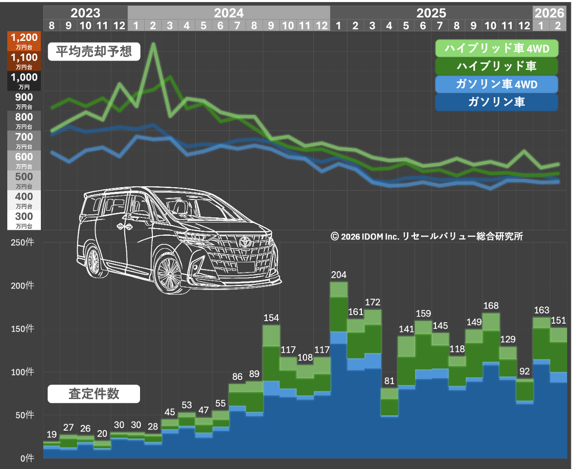Image resolution: width=573 pixels, height=469 pixels.
Task: Click the bar count label 81
Action: (389, 381)
